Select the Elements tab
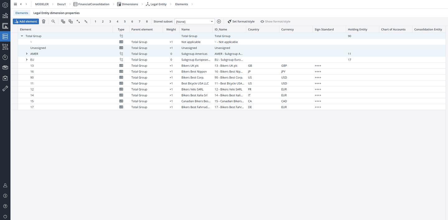The height and width of the screenshot is (220, 448). tap(22, 13)
